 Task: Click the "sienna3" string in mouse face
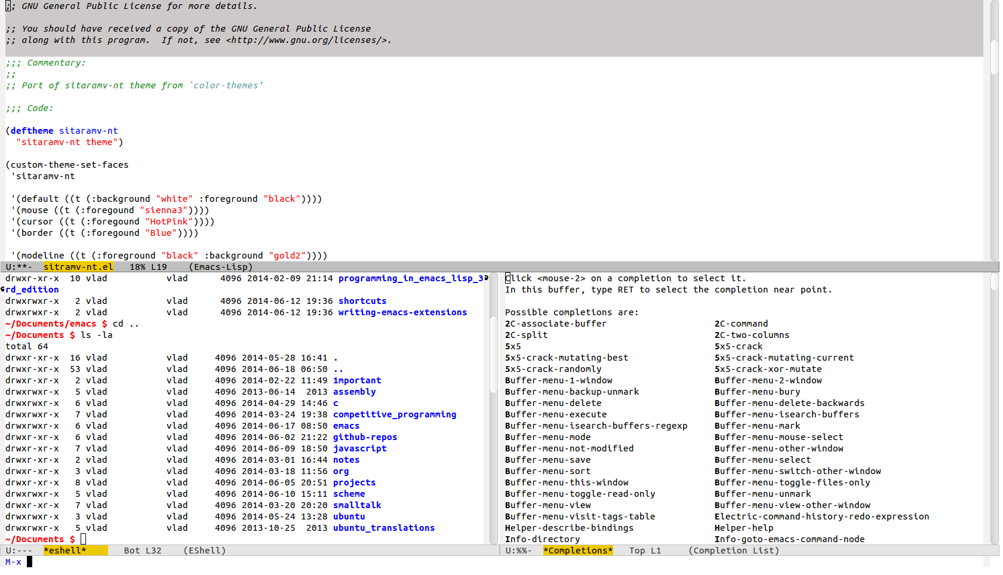(x=164, y=210)
